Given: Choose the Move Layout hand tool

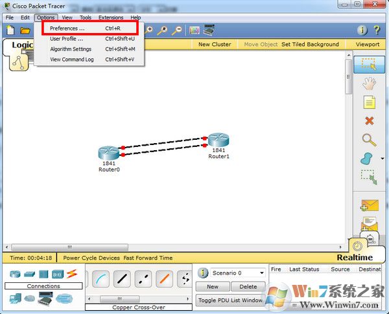Looking at the screenshot, I should (x=369, y=83).
